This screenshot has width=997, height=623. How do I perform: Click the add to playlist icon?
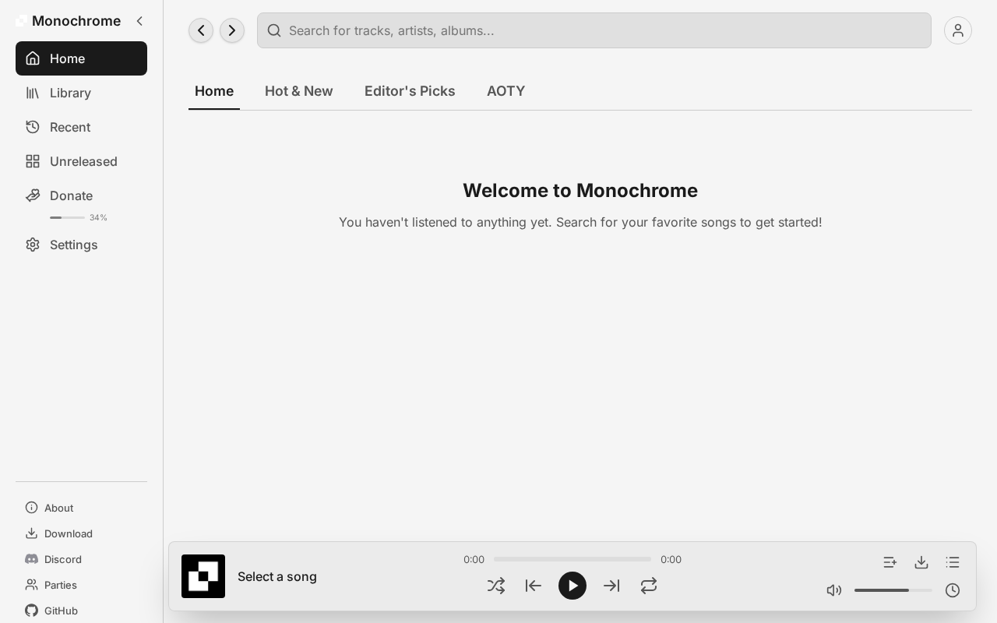(x=890, y=562)
